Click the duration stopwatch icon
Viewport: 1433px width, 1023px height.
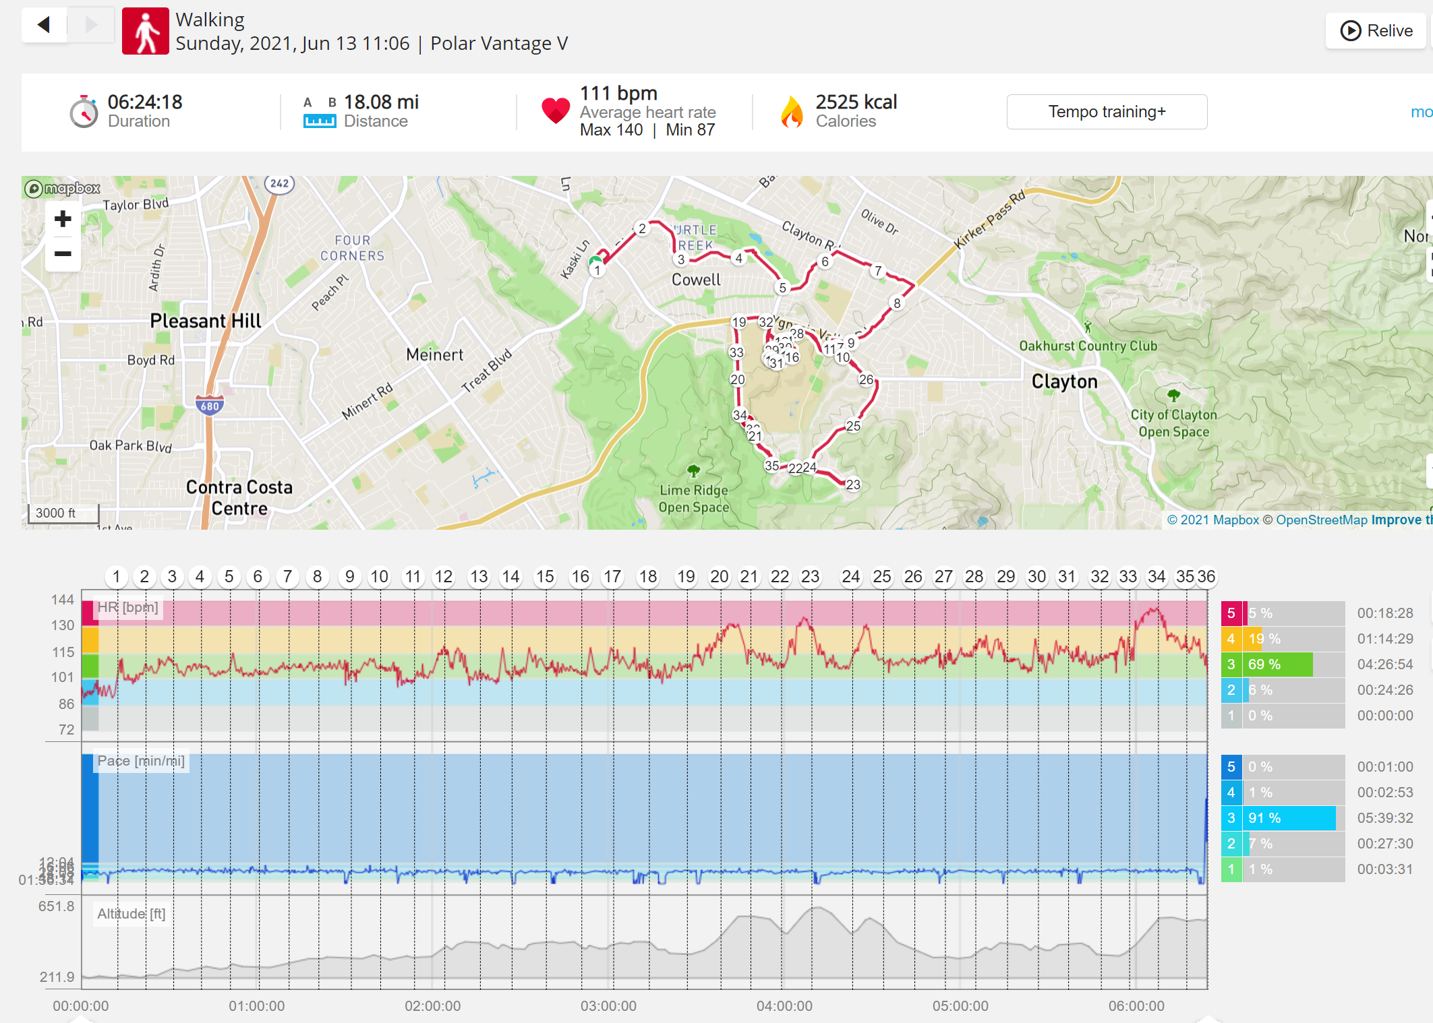tap(84, 111)
